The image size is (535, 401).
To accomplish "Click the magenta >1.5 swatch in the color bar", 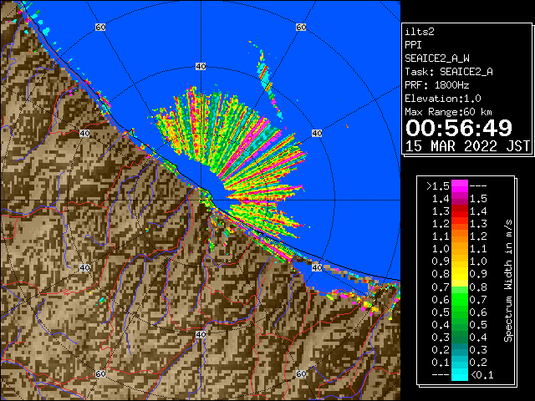I will coord(460,186).
